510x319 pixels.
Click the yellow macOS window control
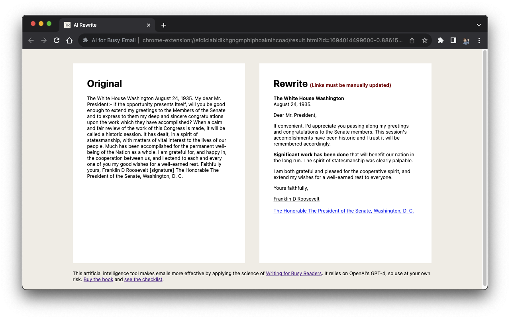pos(41,24)
